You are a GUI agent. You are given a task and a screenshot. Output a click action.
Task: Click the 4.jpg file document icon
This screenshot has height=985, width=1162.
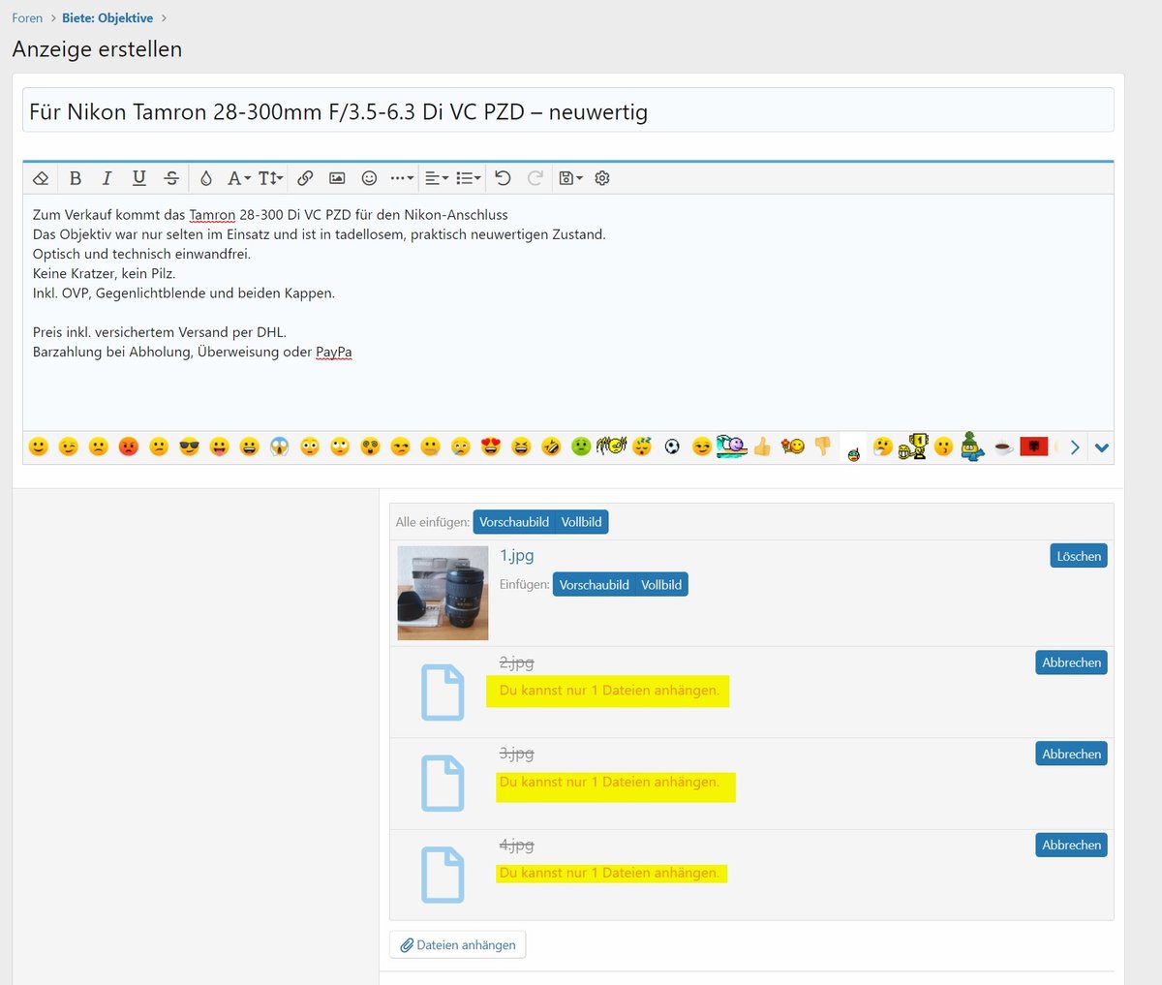(x=443, y=875)
